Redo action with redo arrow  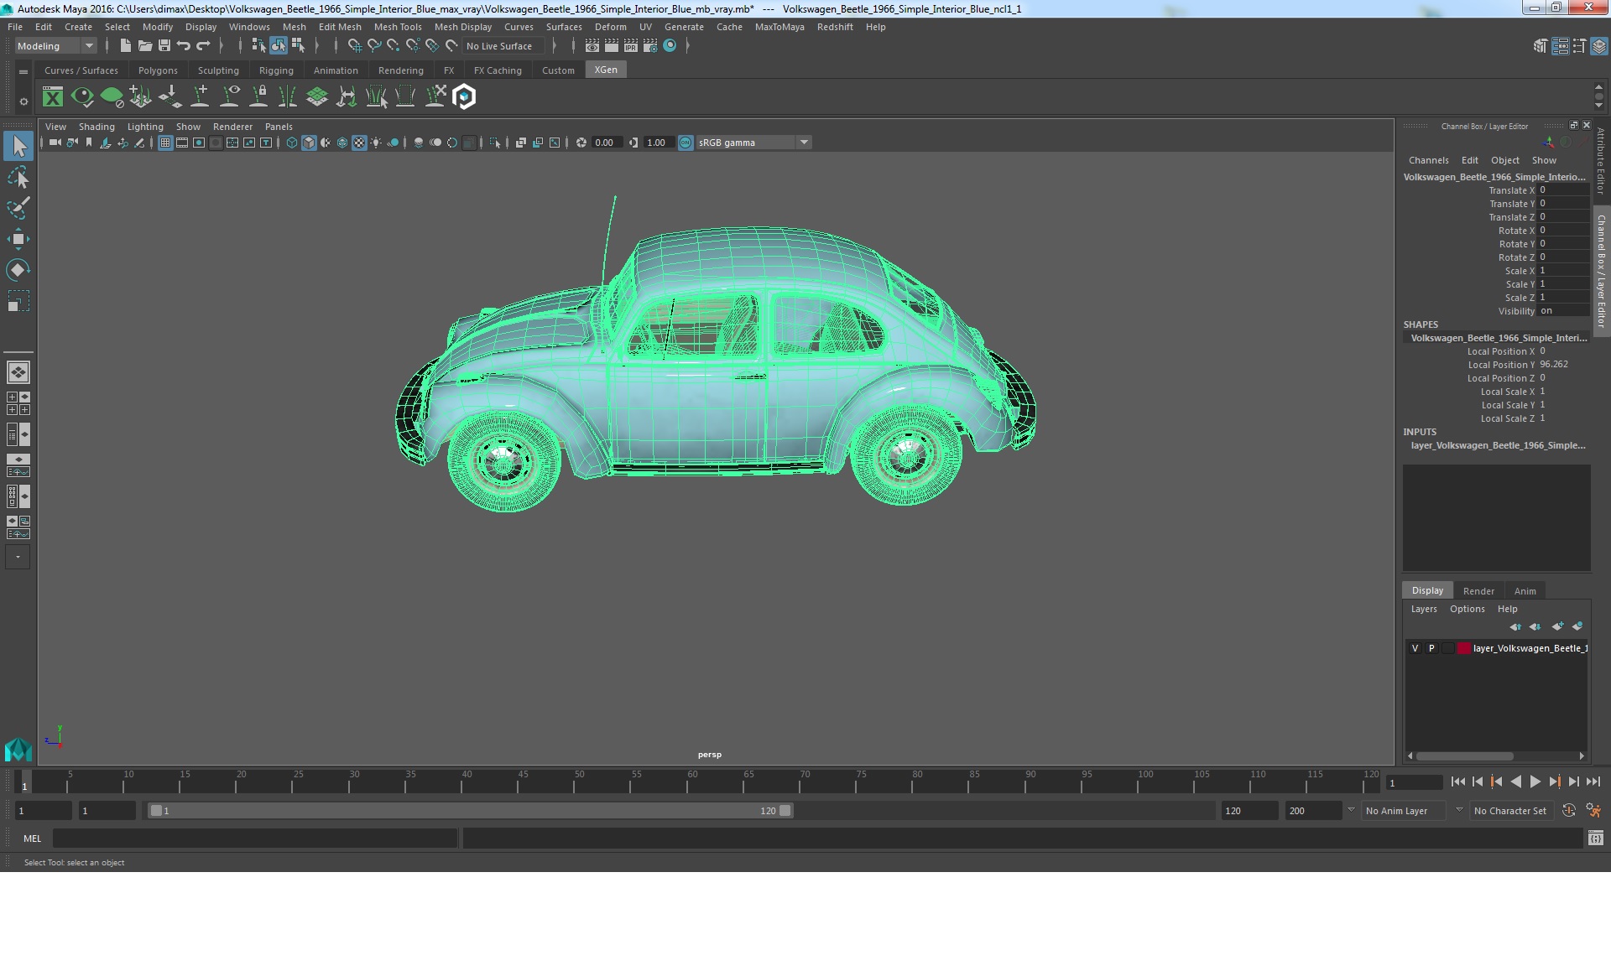(203, 46)
